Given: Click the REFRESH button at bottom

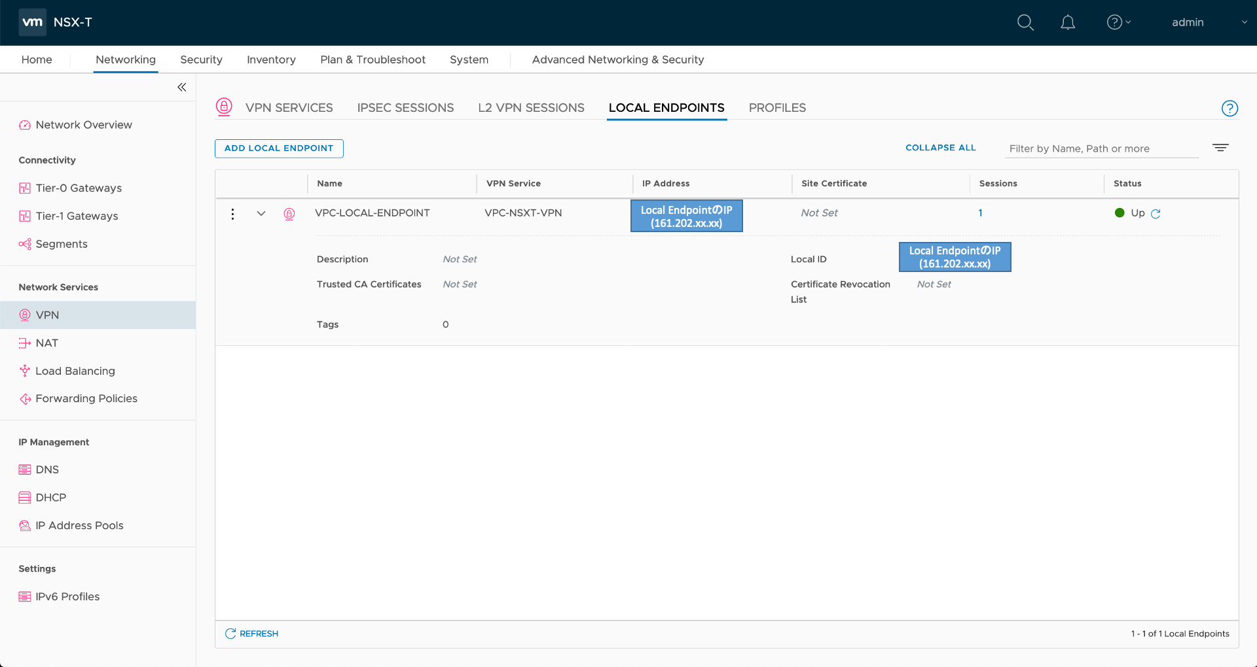Looking at the screenshot, I should point(251,634).
